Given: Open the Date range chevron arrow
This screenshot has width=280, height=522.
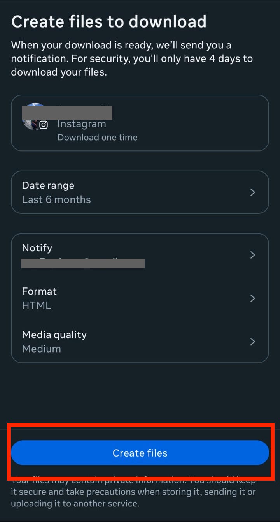Looking at the screenshot, I should [x=253, y=192].
